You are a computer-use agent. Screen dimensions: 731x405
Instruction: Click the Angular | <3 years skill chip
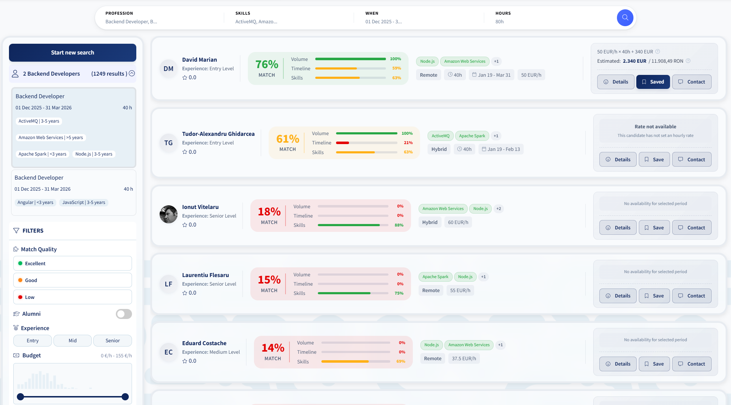coord(36,202)
